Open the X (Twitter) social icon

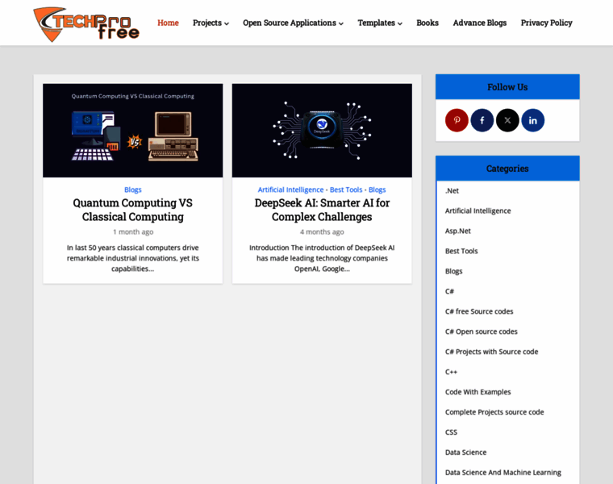507,120
